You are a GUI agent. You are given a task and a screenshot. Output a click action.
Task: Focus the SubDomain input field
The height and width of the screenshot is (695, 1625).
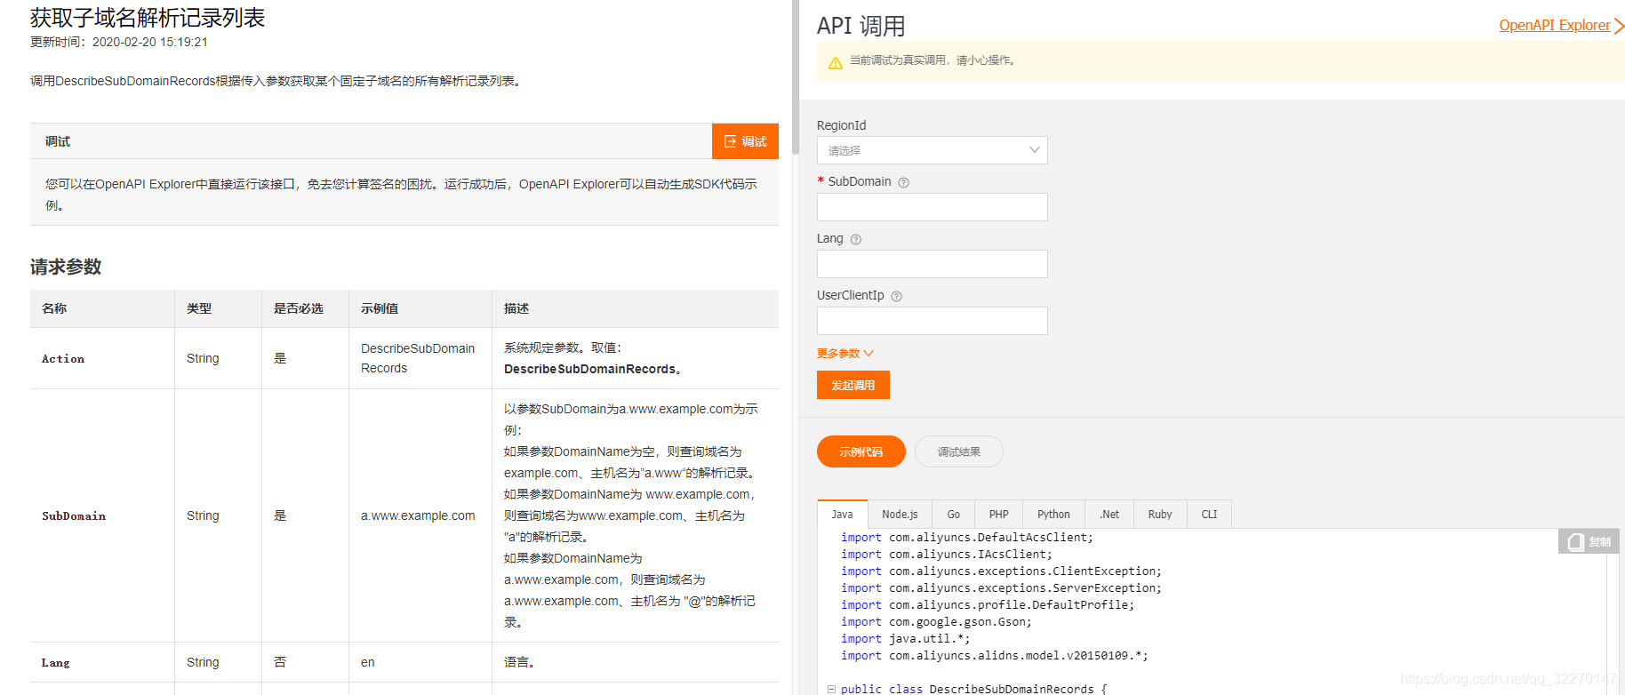pos(932,207)
